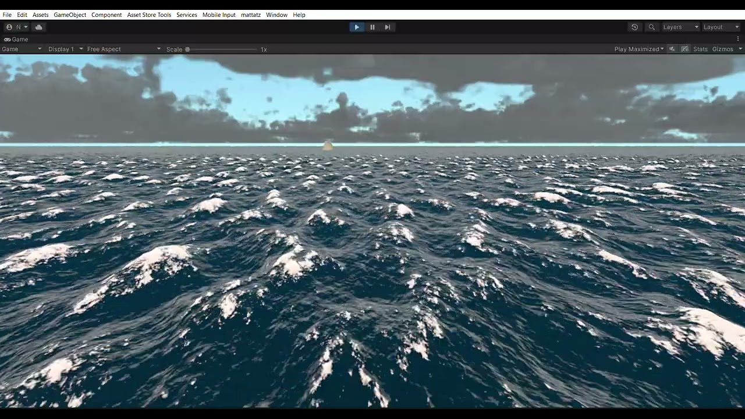Open the Free Aspect resolution dropdown

tap(123, 49)
